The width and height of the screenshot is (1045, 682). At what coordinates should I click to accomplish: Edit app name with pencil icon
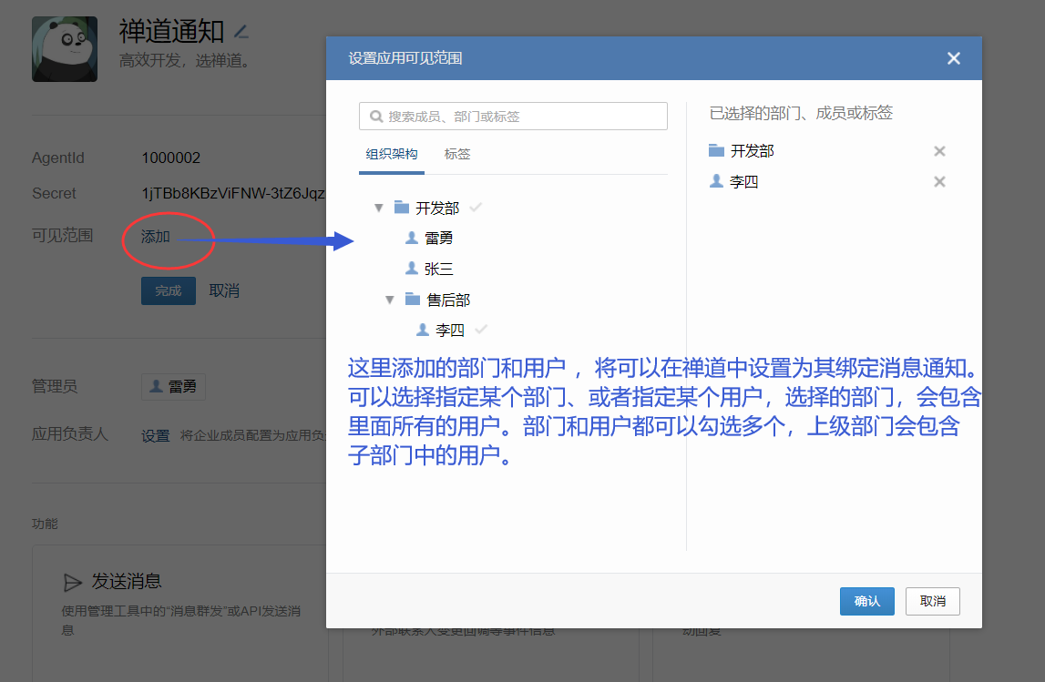pos(241,31)
